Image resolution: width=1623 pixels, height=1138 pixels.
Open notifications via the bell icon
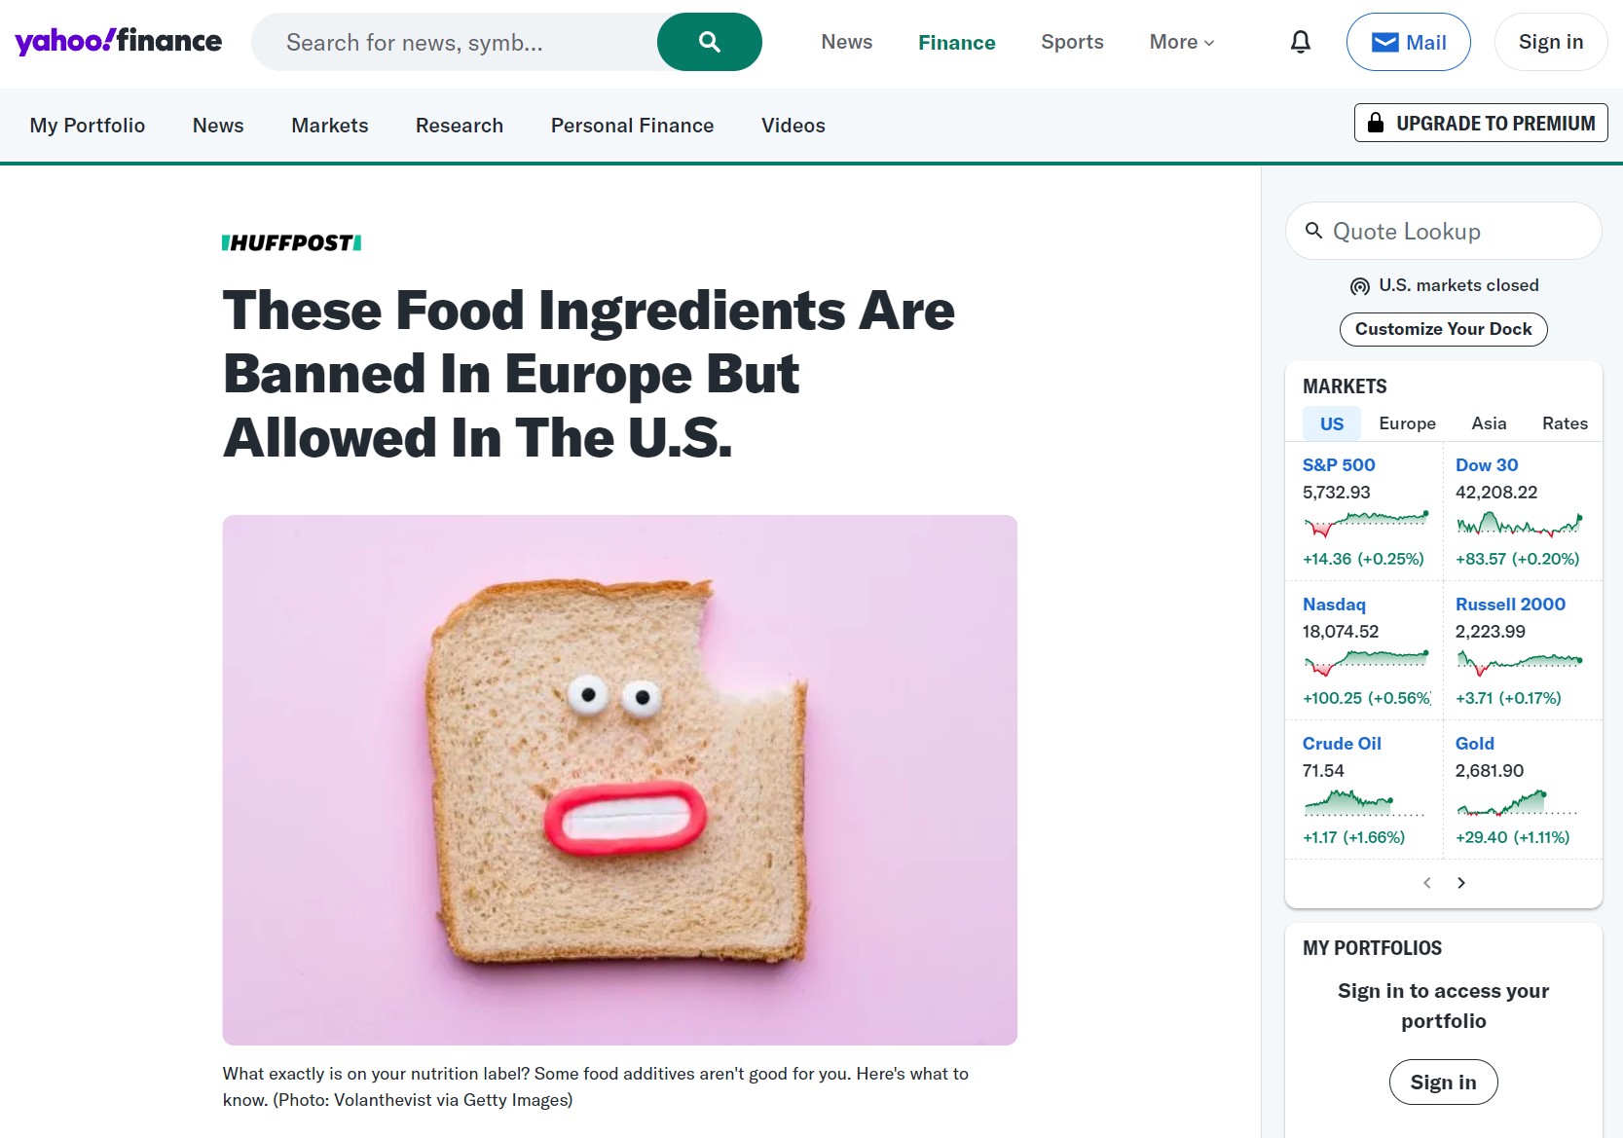click(x=1300, y=42)
